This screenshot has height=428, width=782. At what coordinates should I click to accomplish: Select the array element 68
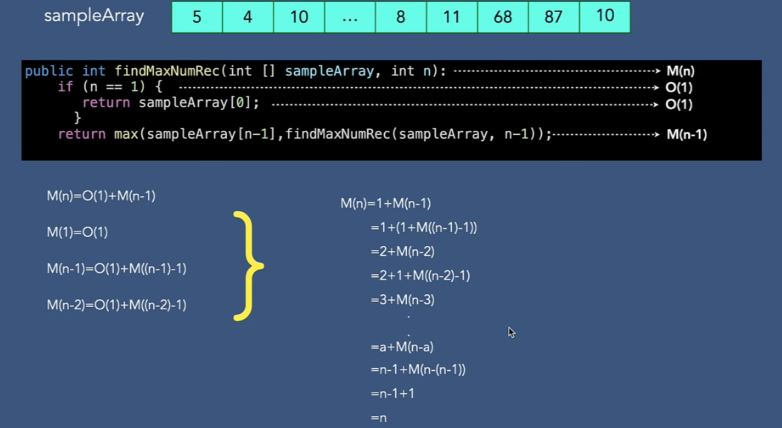tap(503, 17)
